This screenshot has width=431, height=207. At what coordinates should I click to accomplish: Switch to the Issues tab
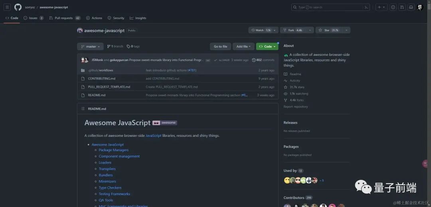pyautogui.click(x=34, y=18)
